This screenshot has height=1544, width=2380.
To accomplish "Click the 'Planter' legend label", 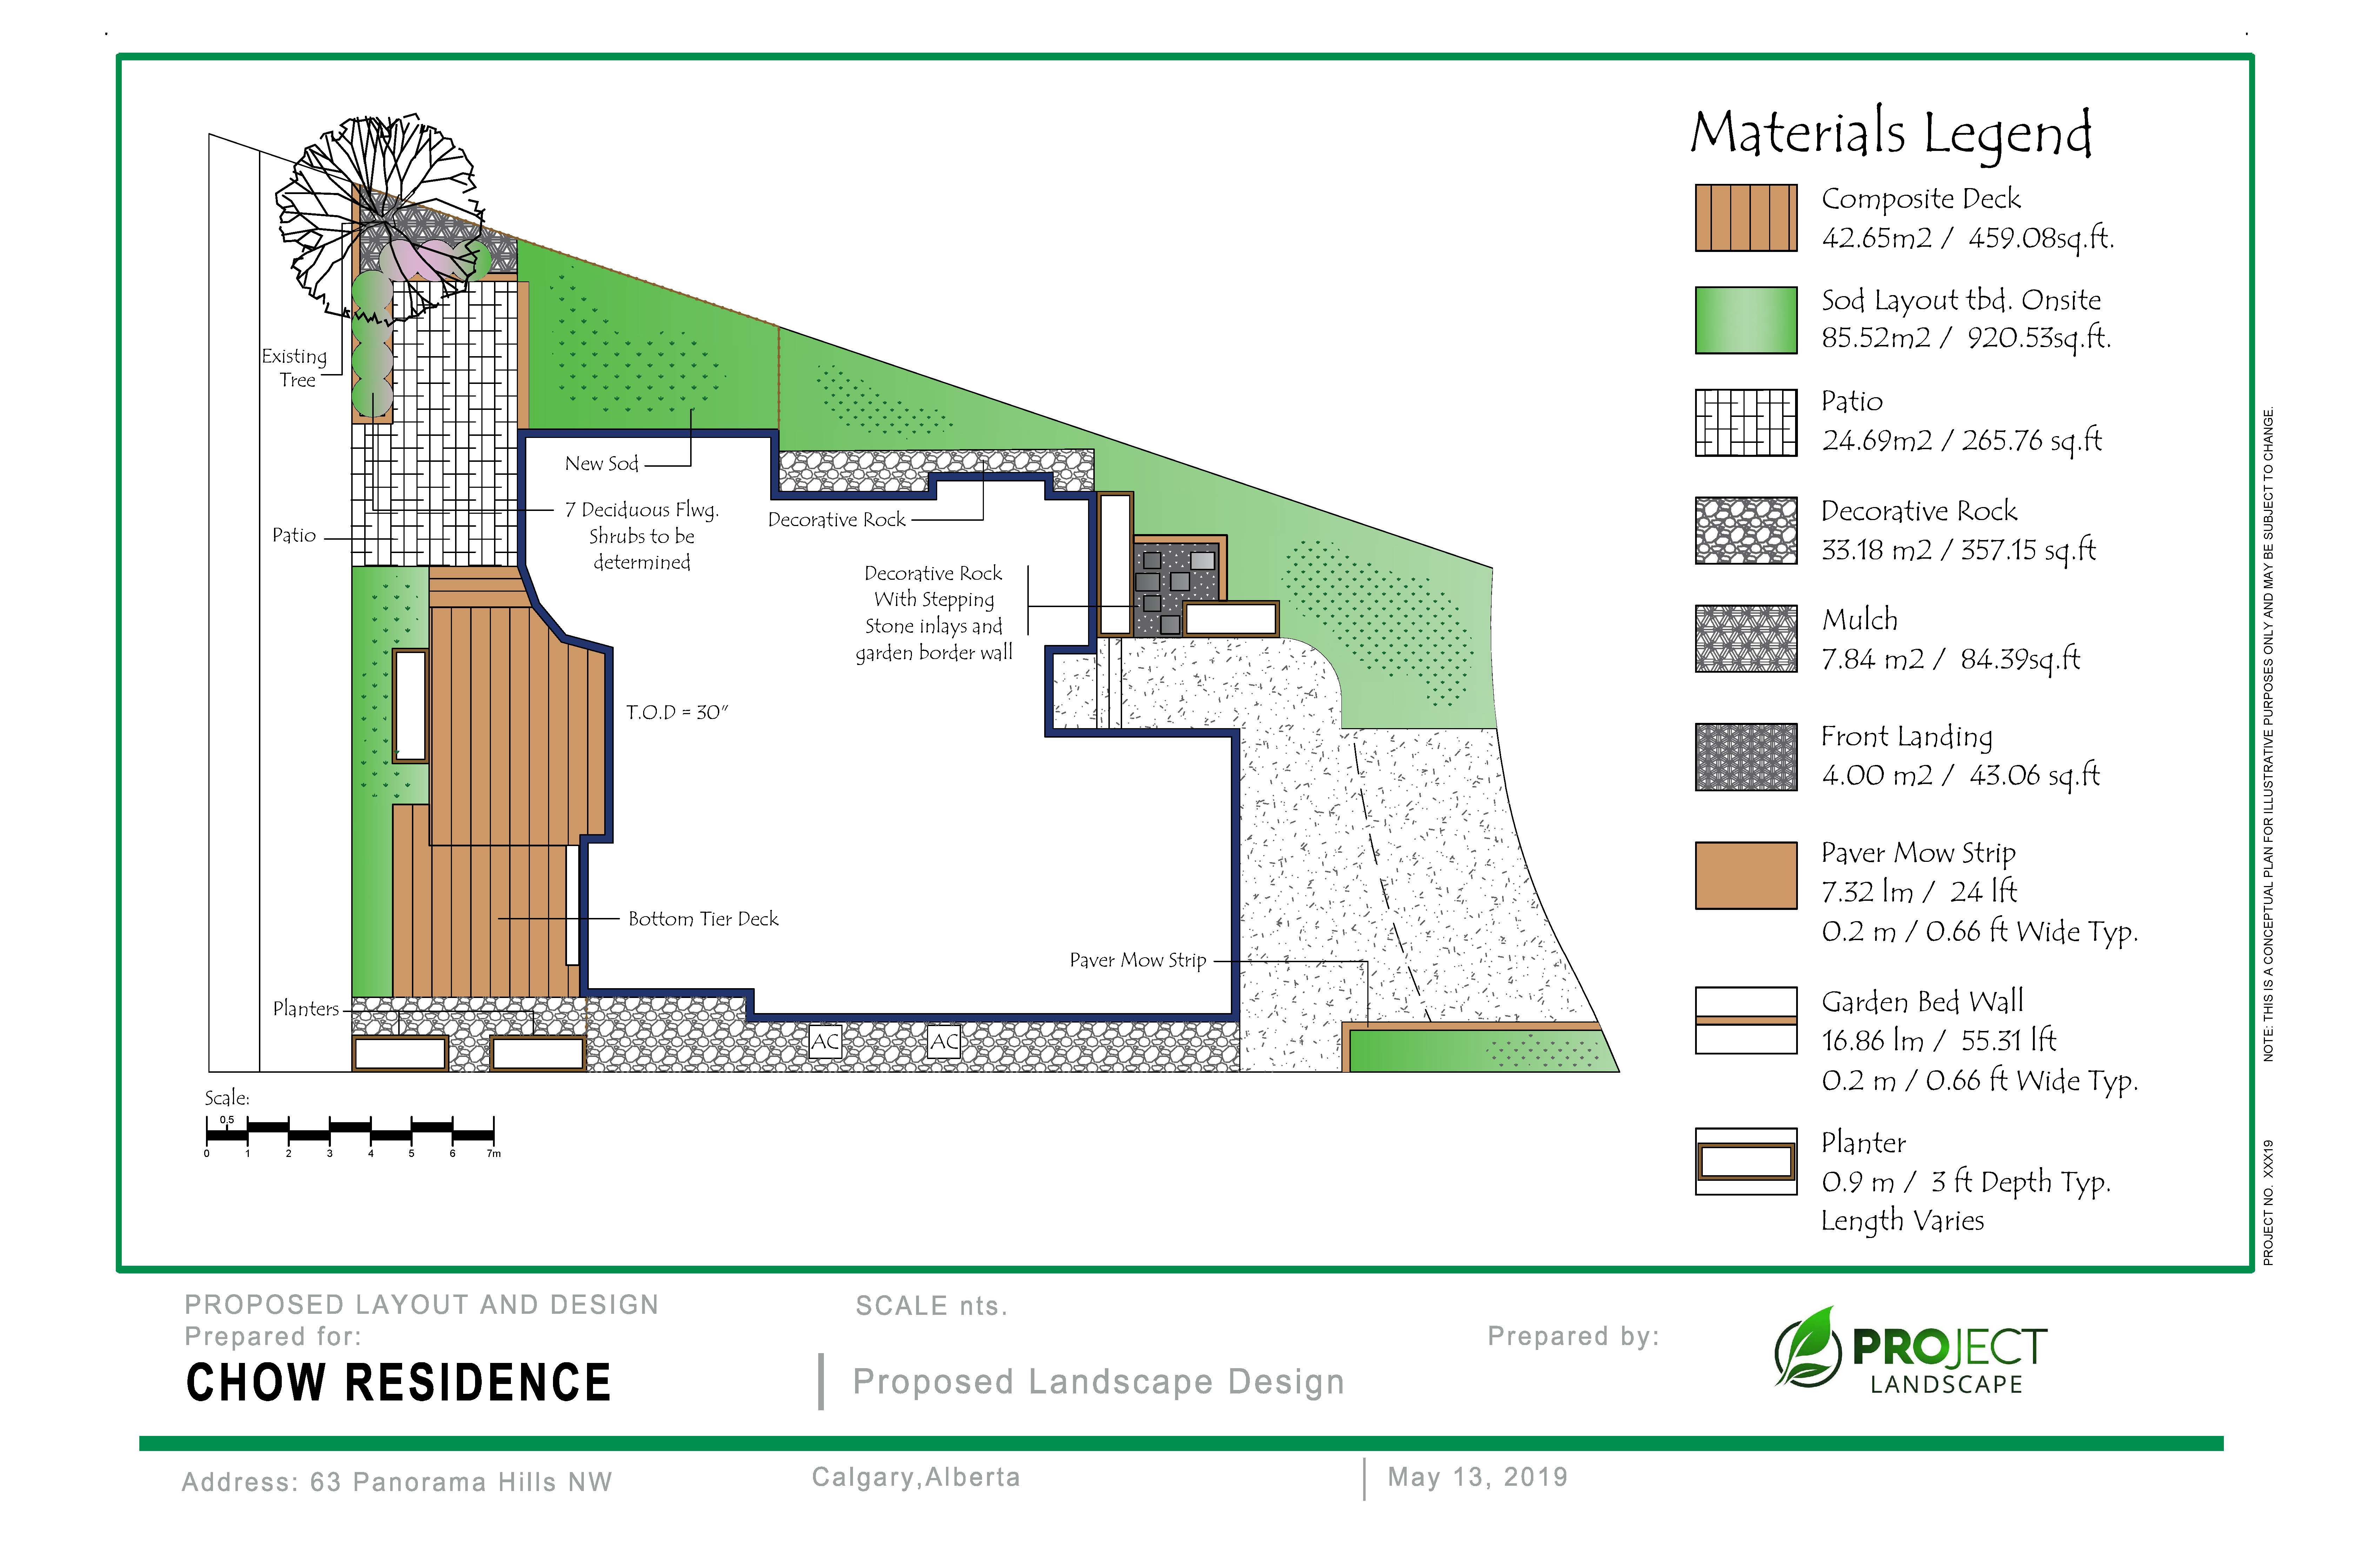I will pyautogui.click(x=1863, y=1143).
